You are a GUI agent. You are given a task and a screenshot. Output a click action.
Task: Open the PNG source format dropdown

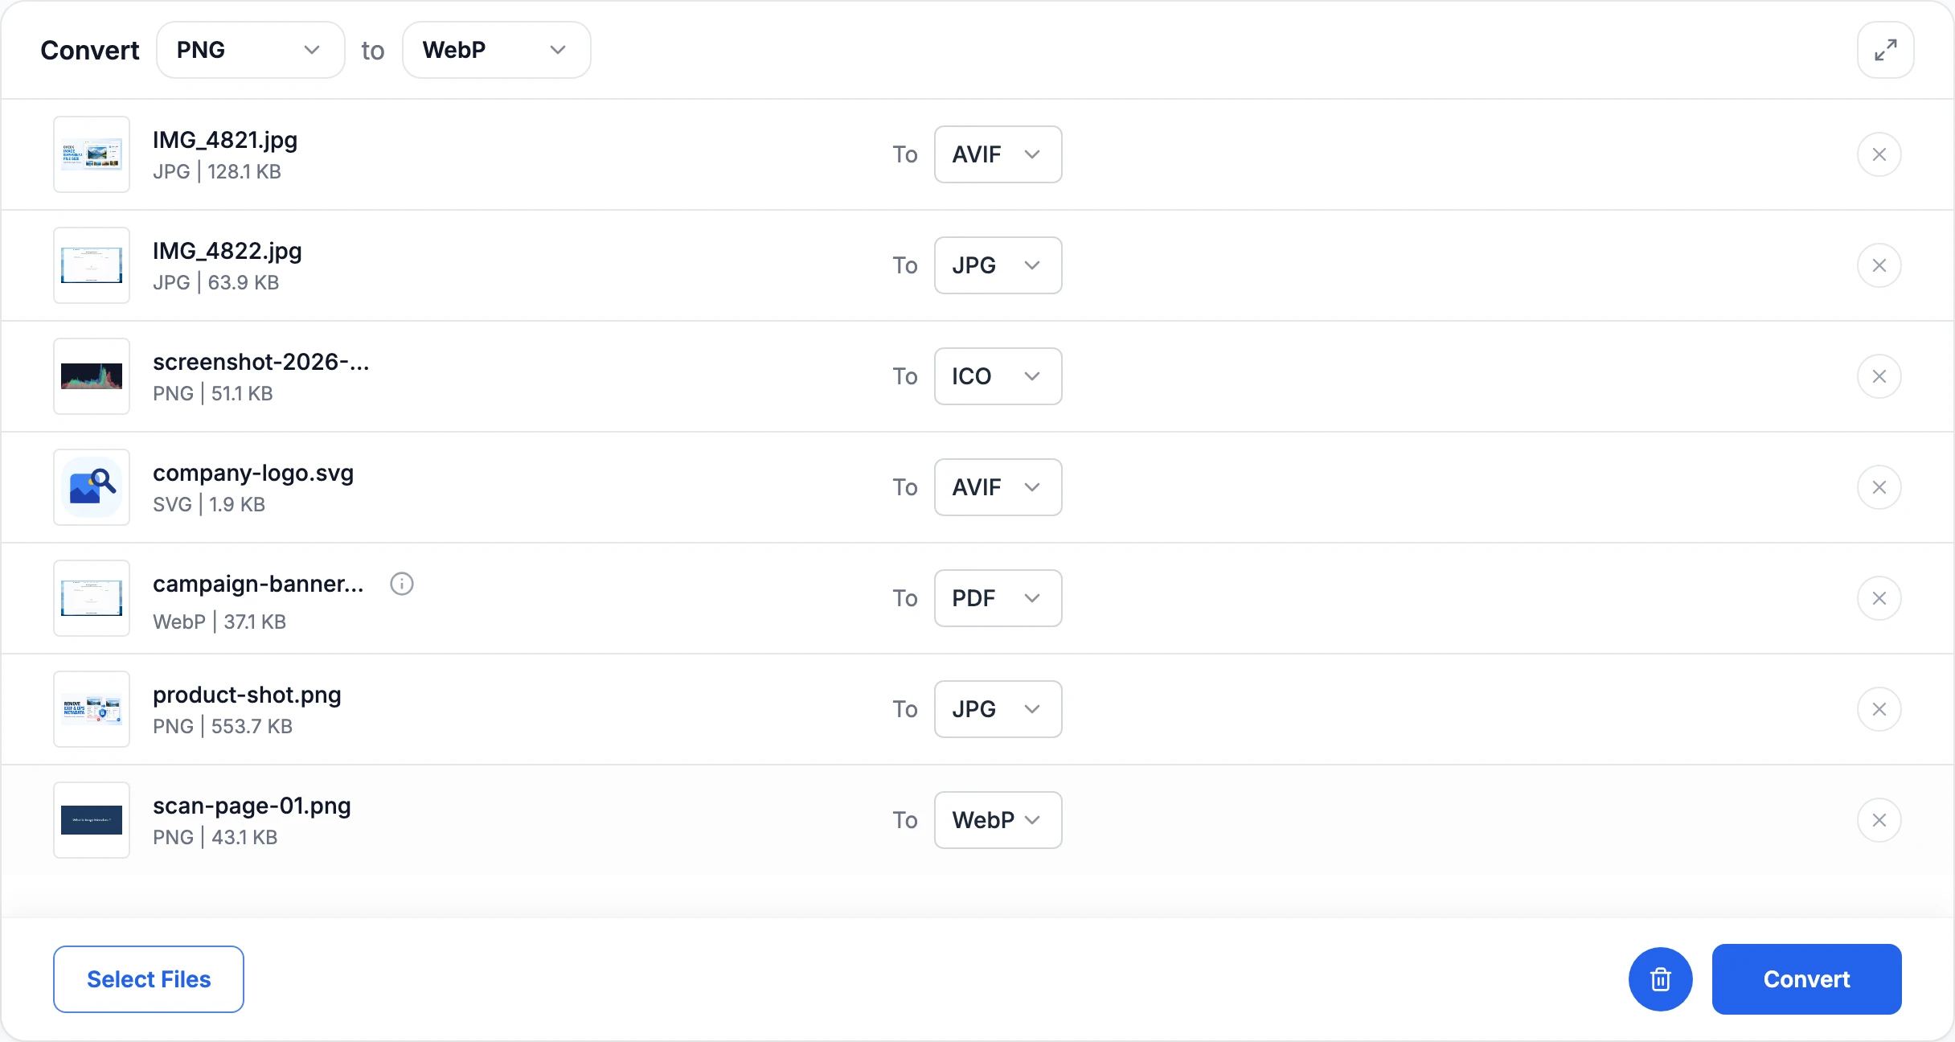[x=251, y=50]
